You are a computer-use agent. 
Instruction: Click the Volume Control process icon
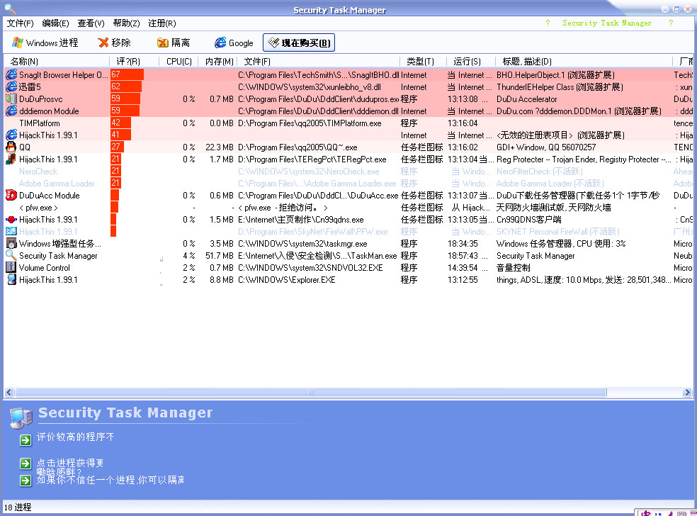pos(11,267)
